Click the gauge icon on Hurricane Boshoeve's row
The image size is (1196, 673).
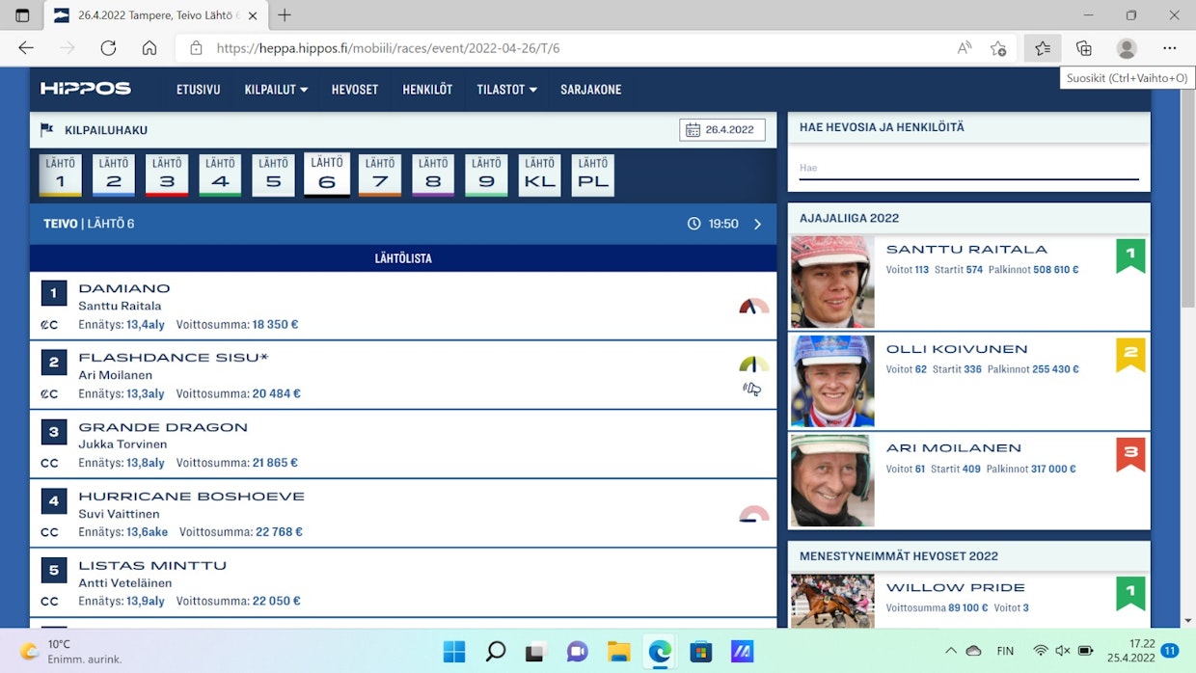click(x=753, y=514)
